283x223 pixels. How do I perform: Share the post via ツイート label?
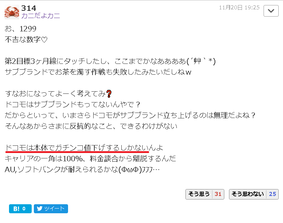[54, 209]
